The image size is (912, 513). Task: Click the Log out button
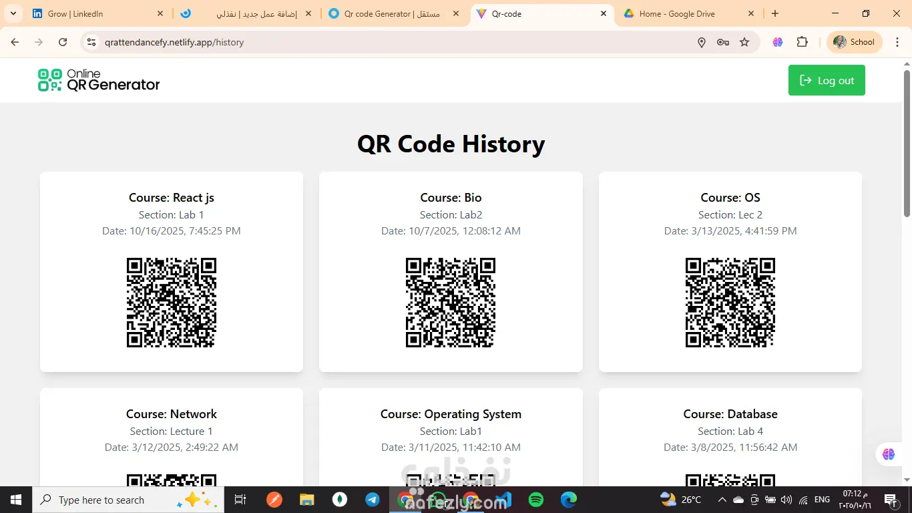click(x=827, y=80)
